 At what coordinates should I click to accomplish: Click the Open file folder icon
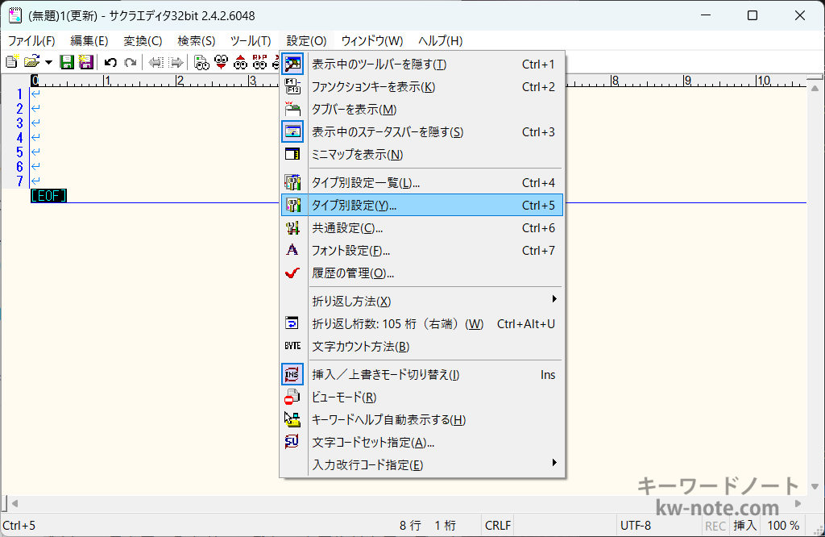[x=31, y=62]
